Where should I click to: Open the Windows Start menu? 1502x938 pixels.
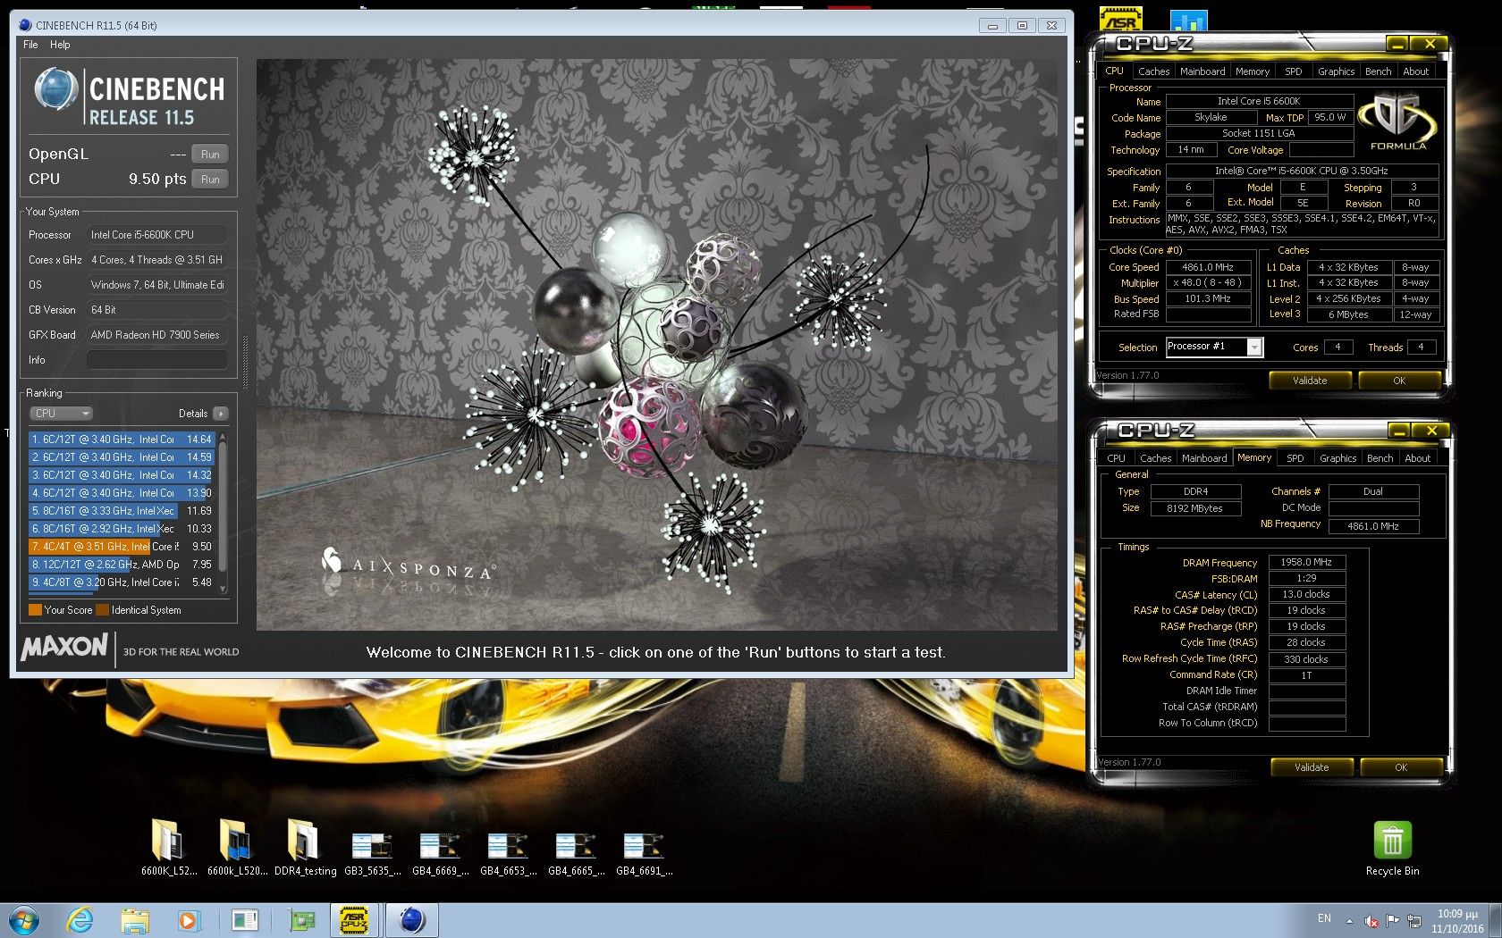click(x=24, y=920)
